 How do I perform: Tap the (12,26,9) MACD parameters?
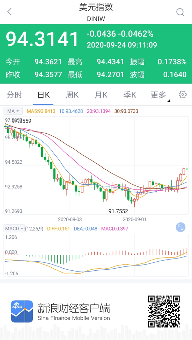pyautogui.click(x=34, y=228)
